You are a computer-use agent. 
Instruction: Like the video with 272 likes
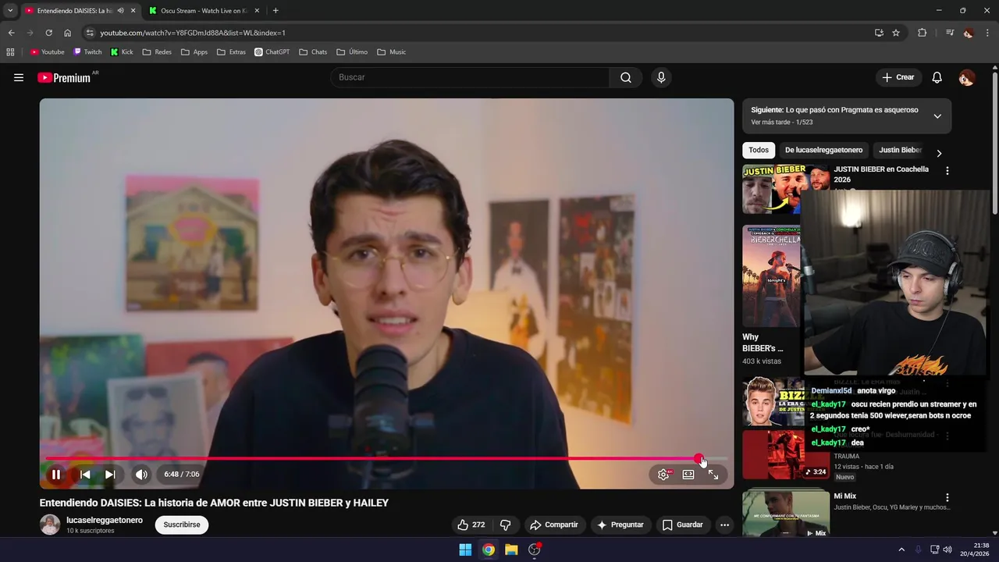pyautogui.click(x=471, y=525)
